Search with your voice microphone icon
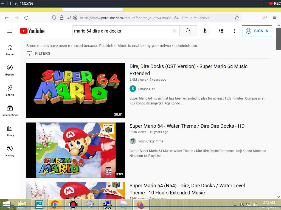The image size is (281, 210). click(205, 31)
